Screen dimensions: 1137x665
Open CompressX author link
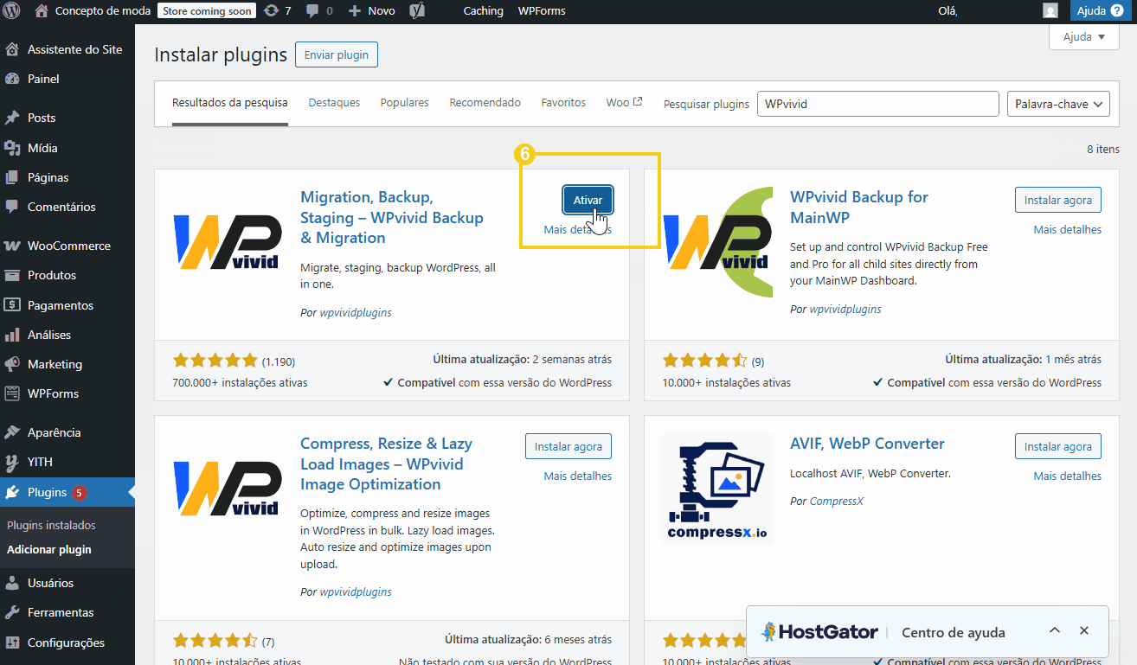(836, 501)
